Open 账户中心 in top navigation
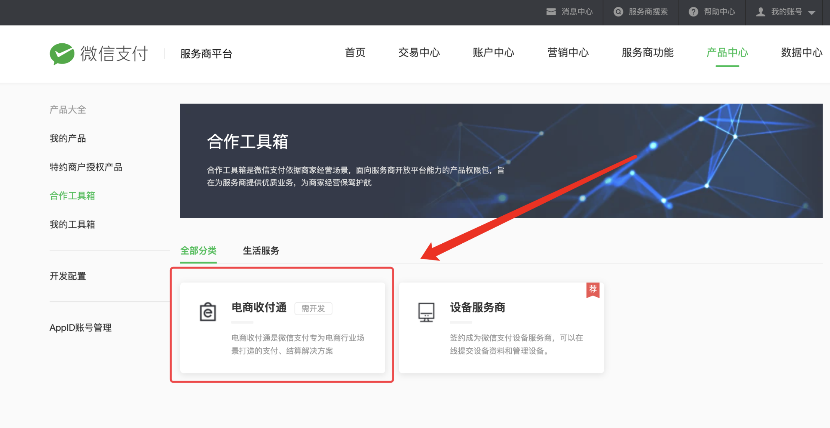 click(493, 53)
